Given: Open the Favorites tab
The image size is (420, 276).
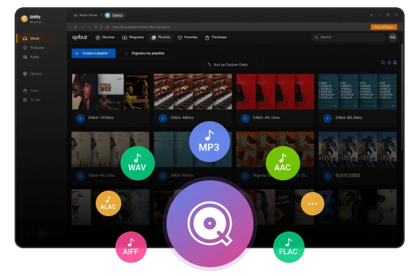Looking at the screenshot, I should [188, 37].
